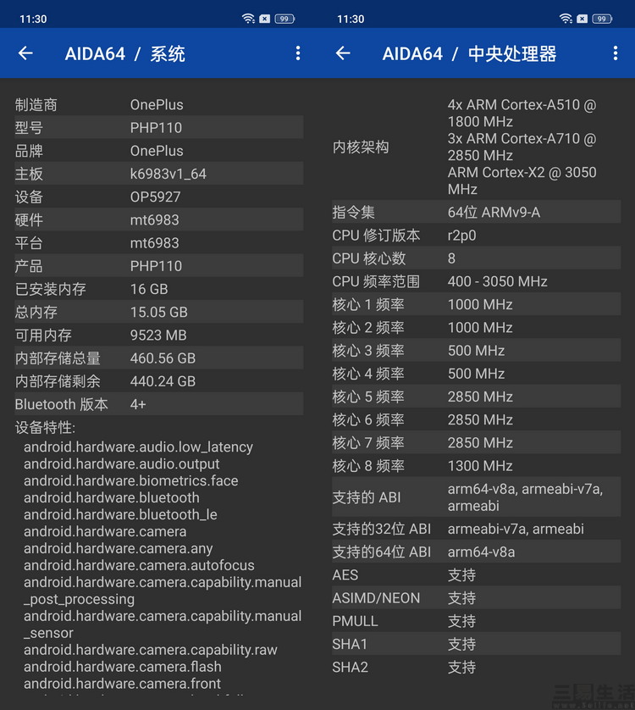Select the 型号 PHP110 row
The height and width of the screenshot is (710, 635).
point(159,128)
